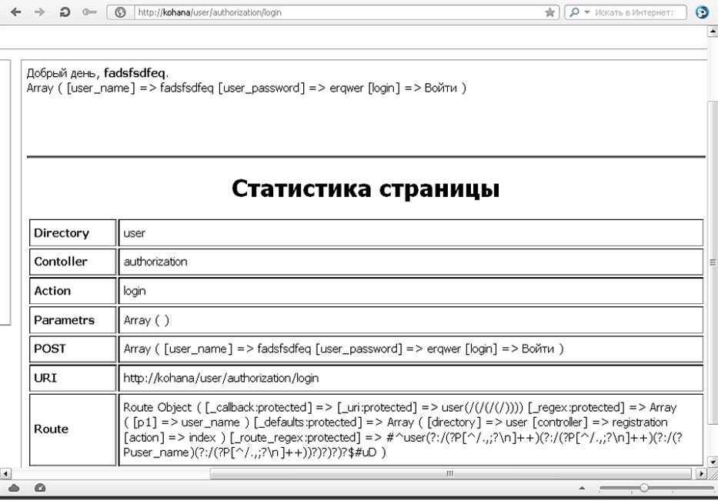Click the 'Array ( )' value in Parametrs row
This screenshot has width=718, height=501.
tap(146, 320)
